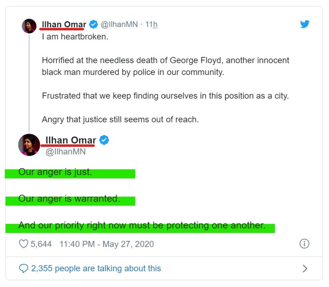The image size is (329, 287).
Task: Click the Twitter bird logo
Action: (305, 24)
